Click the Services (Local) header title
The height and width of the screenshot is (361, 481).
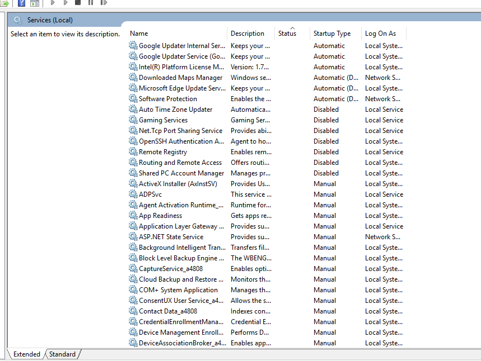point(50,20)
